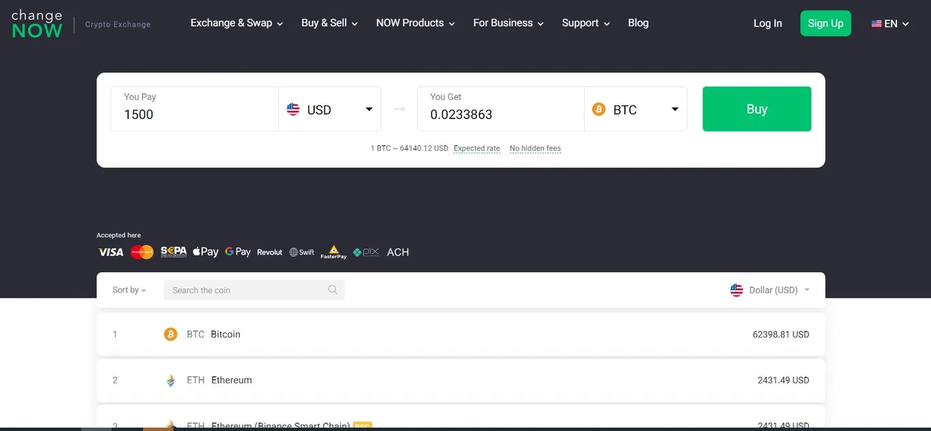Click the You Pay amount field
The width and height of the screenshot is (931, 431).
point(194,109)
